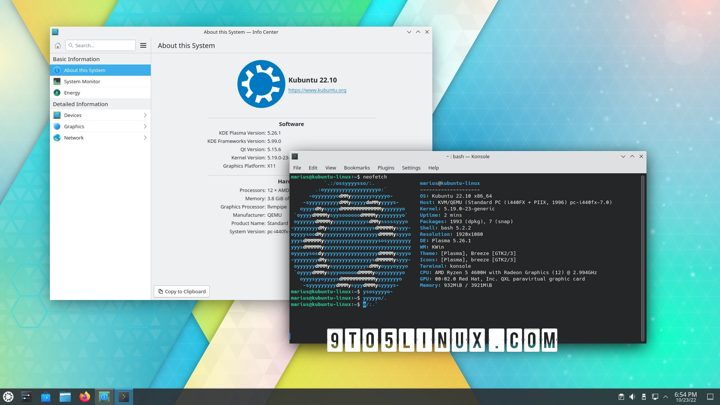Click the volume icon in the system tray

(633, 396)
